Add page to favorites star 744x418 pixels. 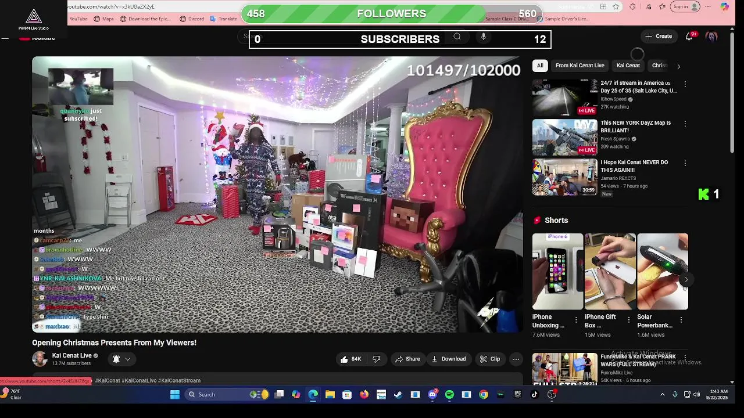pos(616,6)
